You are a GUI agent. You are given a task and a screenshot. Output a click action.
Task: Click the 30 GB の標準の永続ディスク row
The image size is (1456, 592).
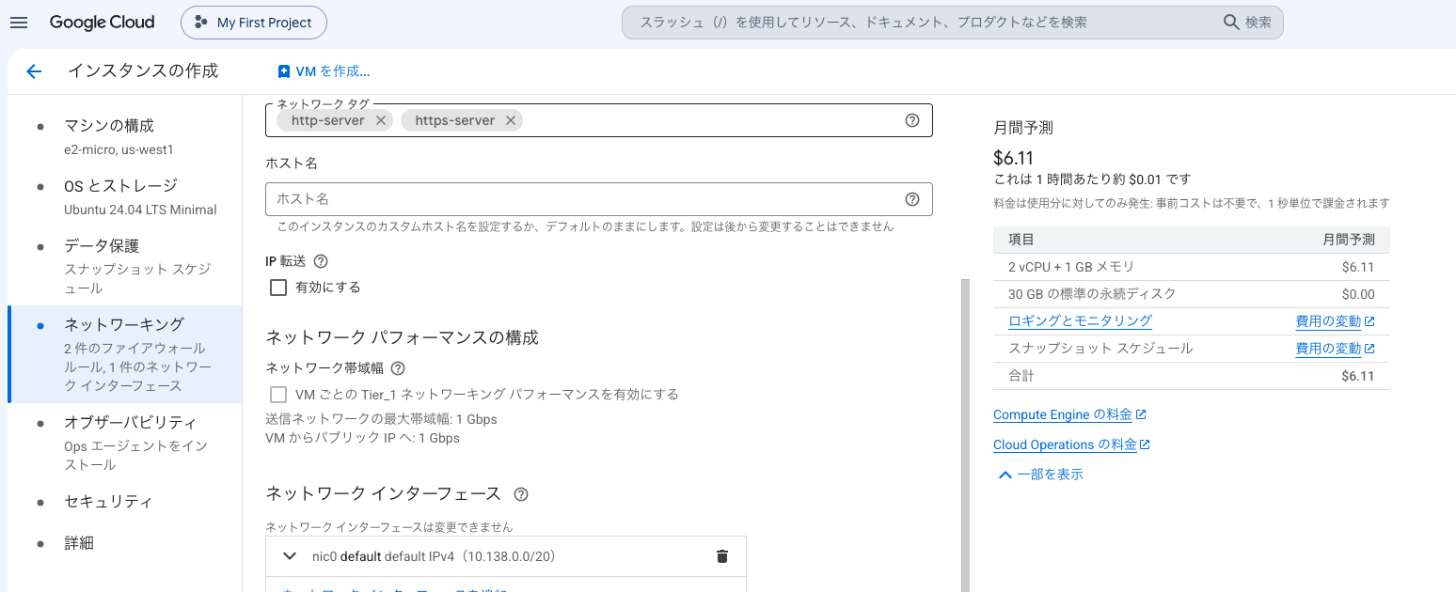coord(1191,294)
